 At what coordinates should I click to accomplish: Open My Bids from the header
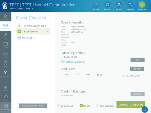(x=119, y=5)
